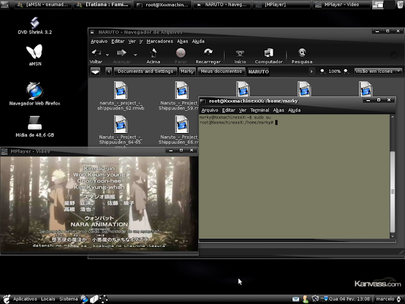This screenshot has width=405, height=304.
Task: Open the Aplicativos panel menu
Action: coord(25,299)
